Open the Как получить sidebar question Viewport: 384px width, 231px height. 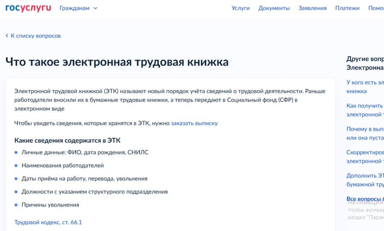pyautogui.click(x=365, y=110)
